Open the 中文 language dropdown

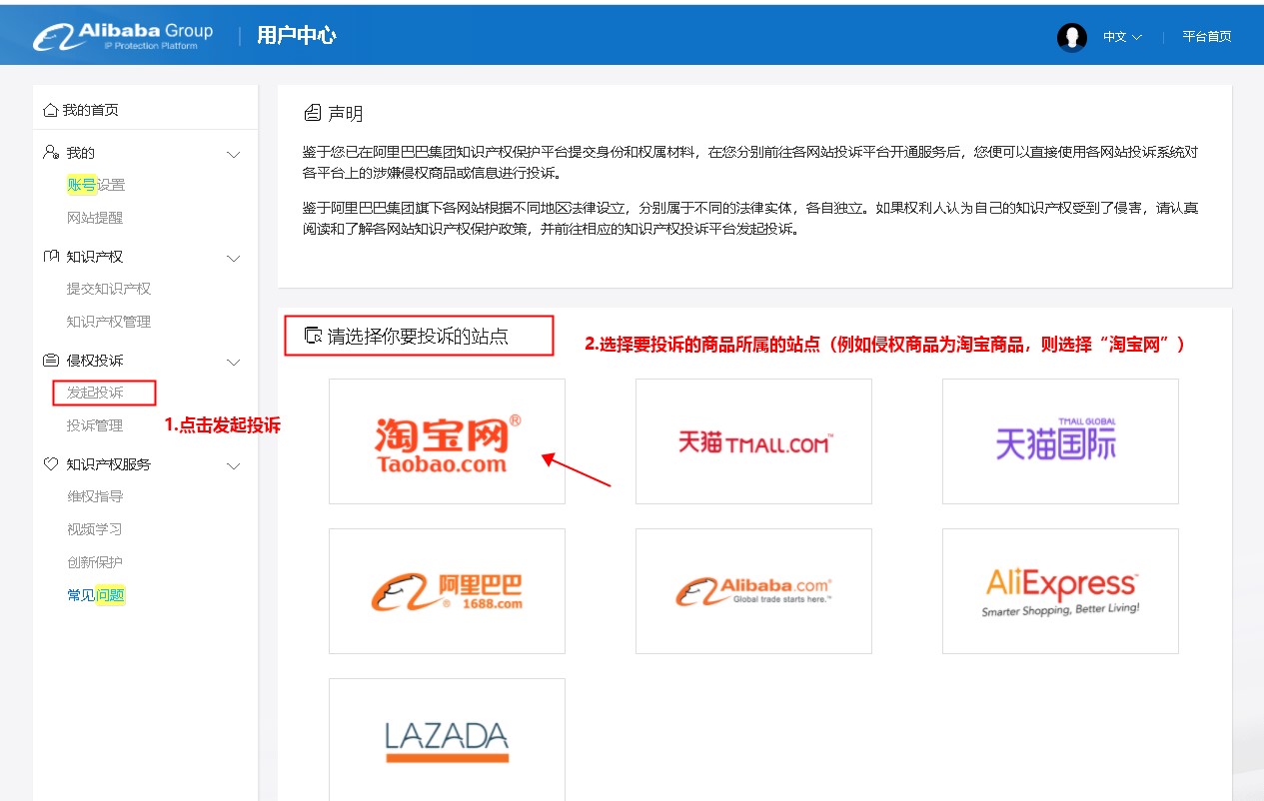1121,37
